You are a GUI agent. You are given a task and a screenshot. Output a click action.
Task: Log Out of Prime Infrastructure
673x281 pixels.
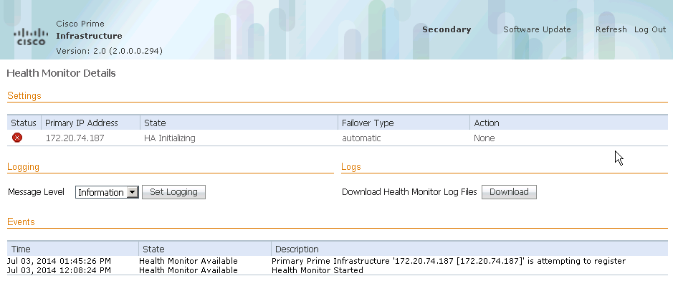click(x=650, y=29)
